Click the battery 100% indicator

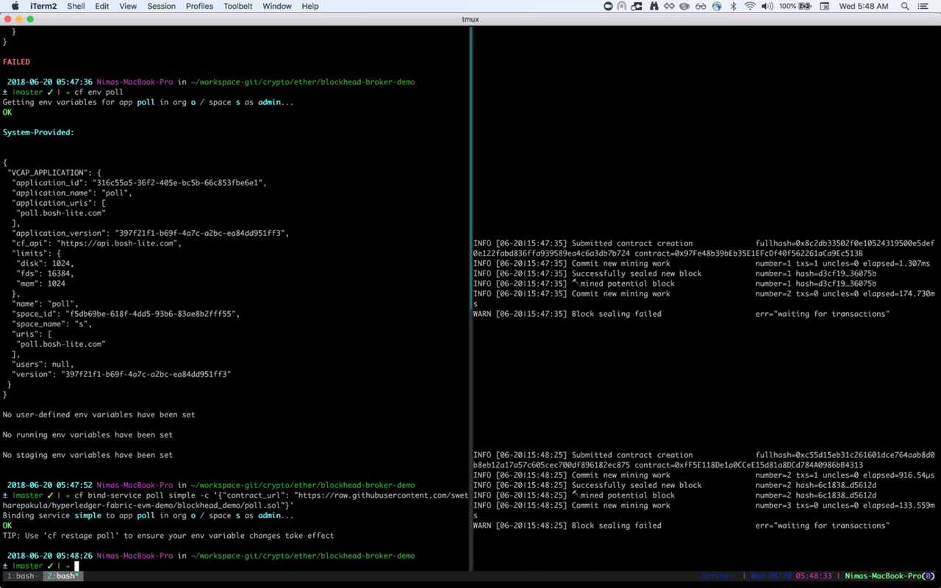795,6
